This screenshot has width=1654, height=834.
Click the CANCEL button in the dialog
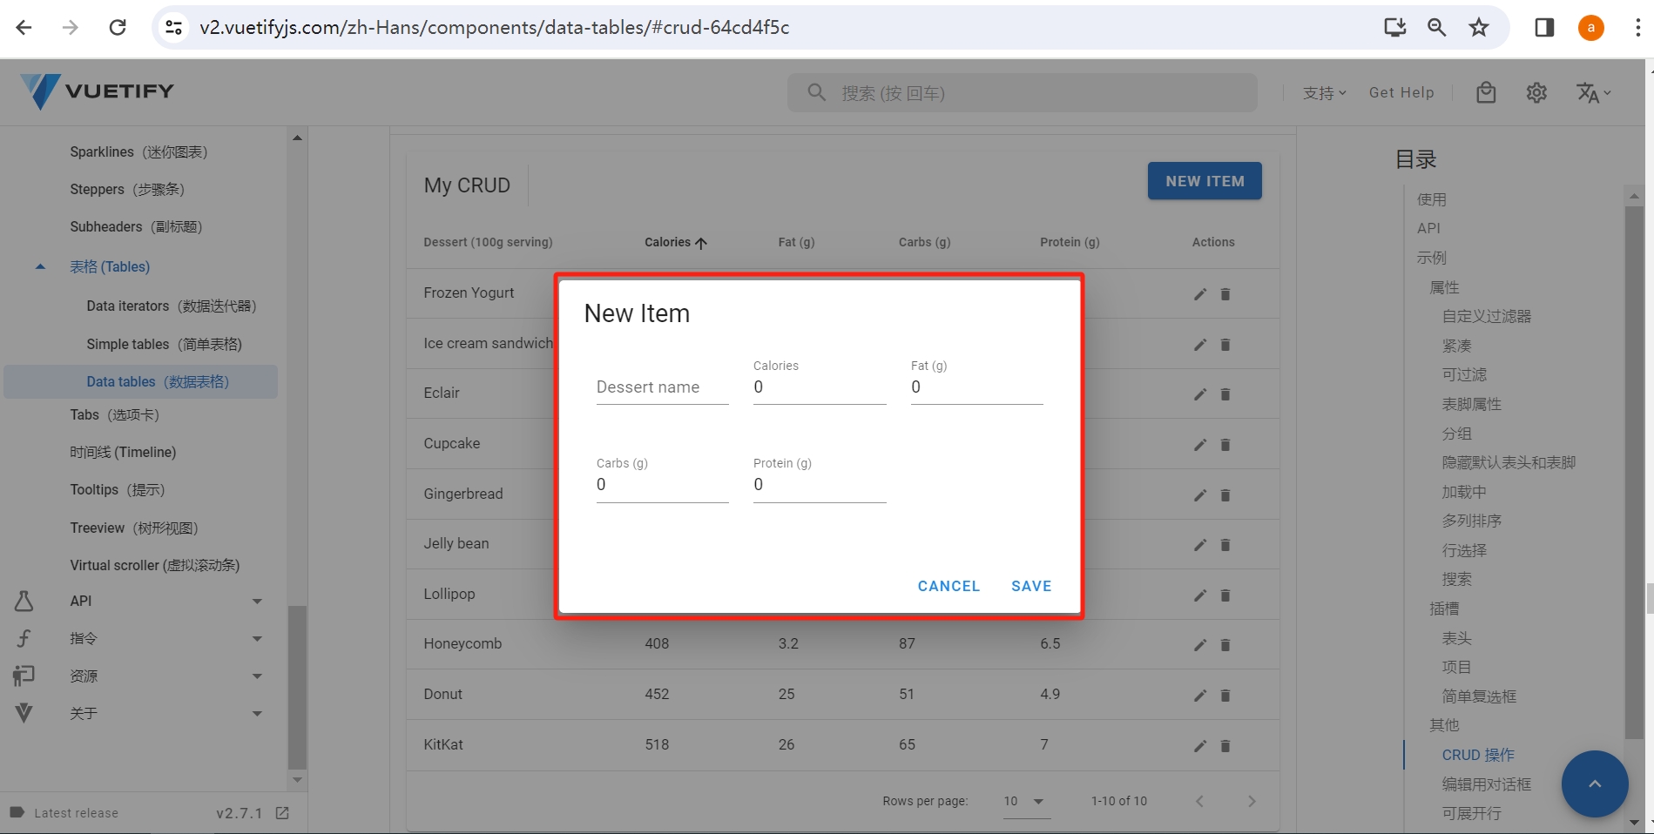click(x=949, y=585)
